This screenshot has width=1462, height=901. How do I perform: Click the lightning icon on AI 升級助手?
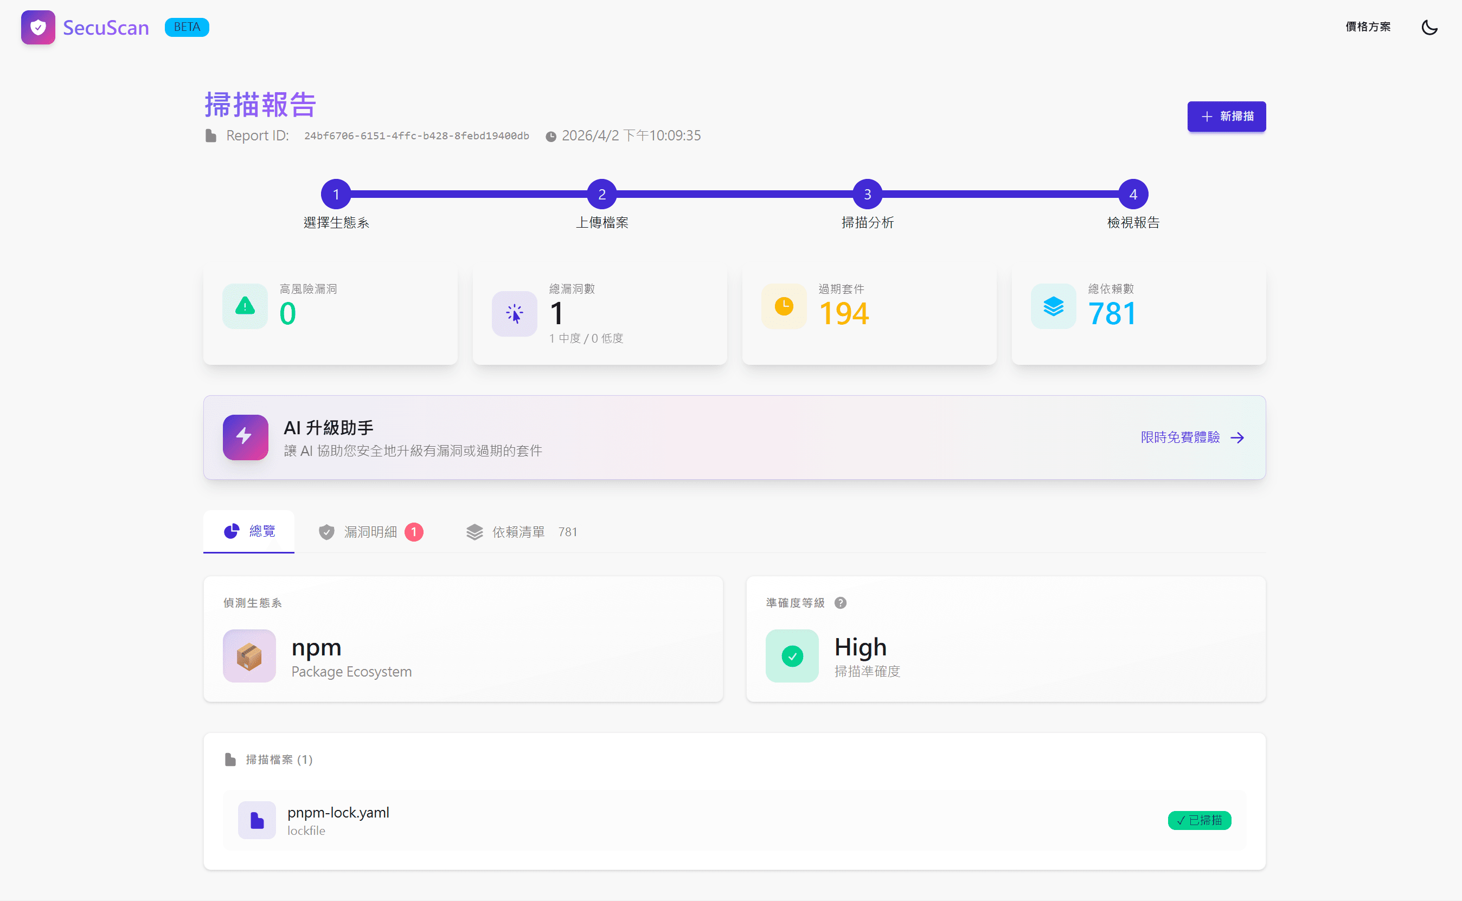(245, 437)
